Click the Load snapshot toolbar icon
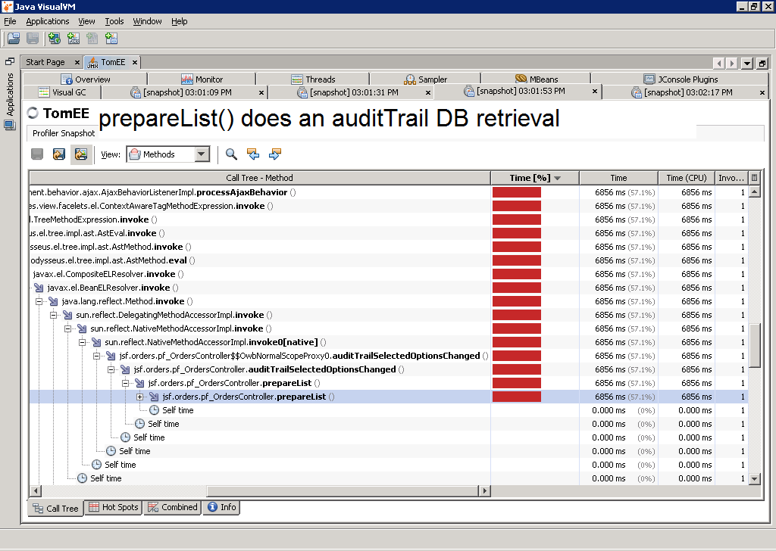 pyautogui.click(x=14, y=39)
